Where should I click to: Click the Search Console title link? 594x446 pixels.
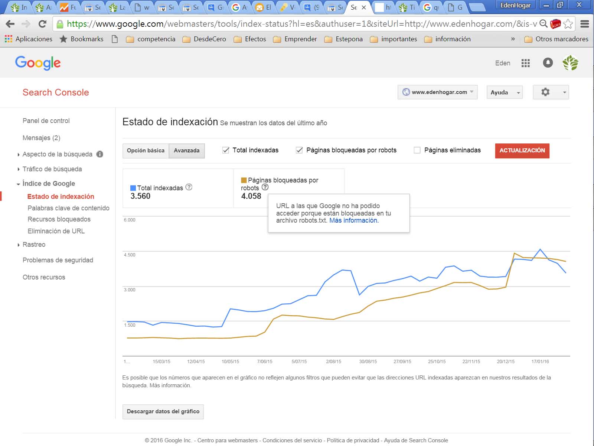click(56, 92)
